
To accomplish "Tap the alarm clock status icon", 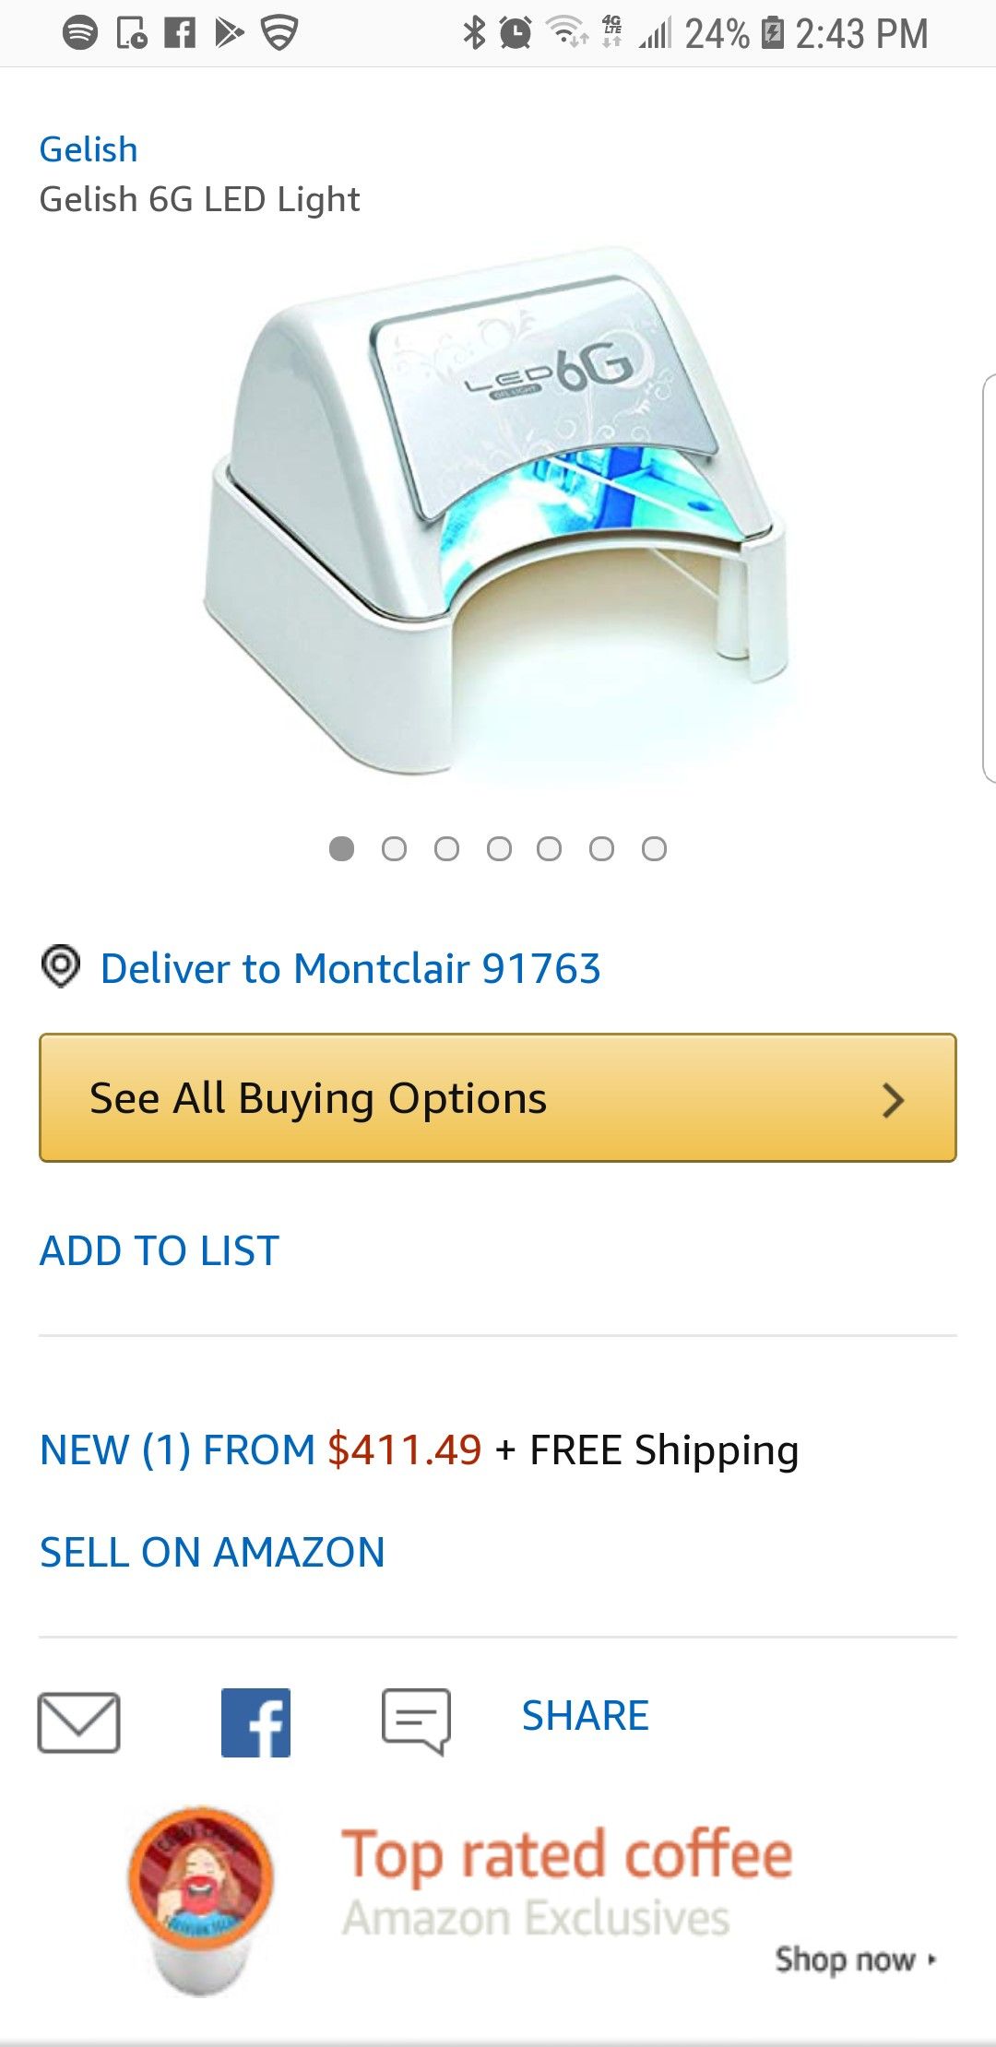I will point(516,33).
